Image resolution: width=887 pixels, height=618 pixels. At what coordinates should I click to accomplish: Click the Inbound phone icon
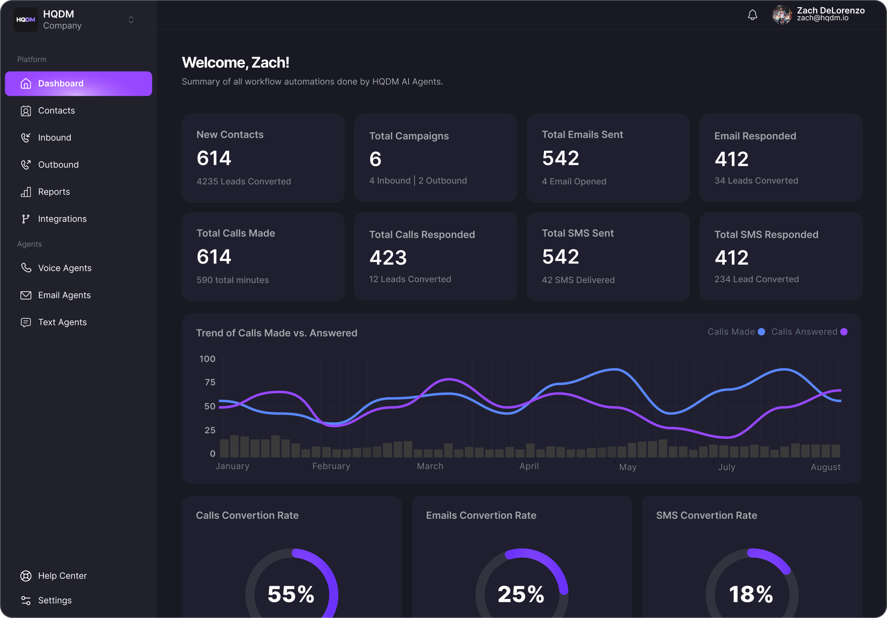(x=26, y=137)
